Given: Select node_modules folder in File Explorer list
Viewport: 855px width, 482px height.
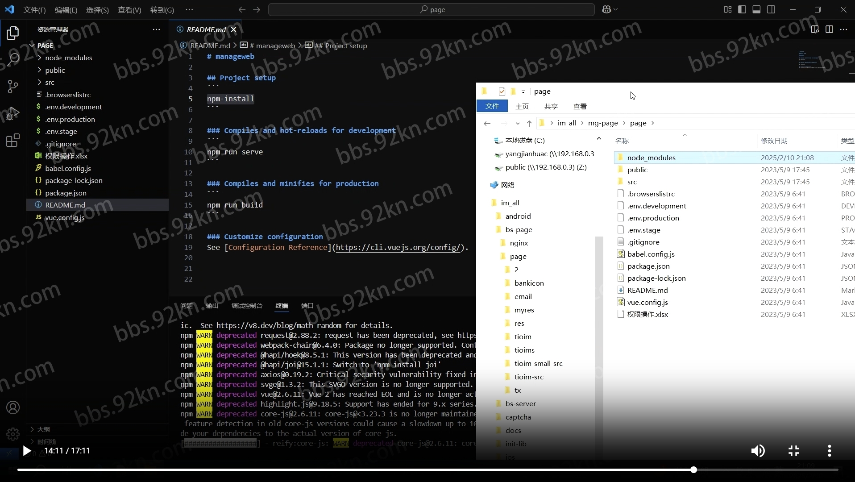Looking at the screenshot, I should (651, 158).
